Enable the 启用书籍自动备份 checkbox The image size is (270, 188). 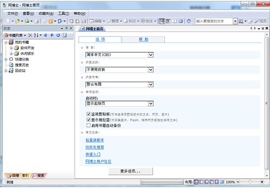coord(89,125)
